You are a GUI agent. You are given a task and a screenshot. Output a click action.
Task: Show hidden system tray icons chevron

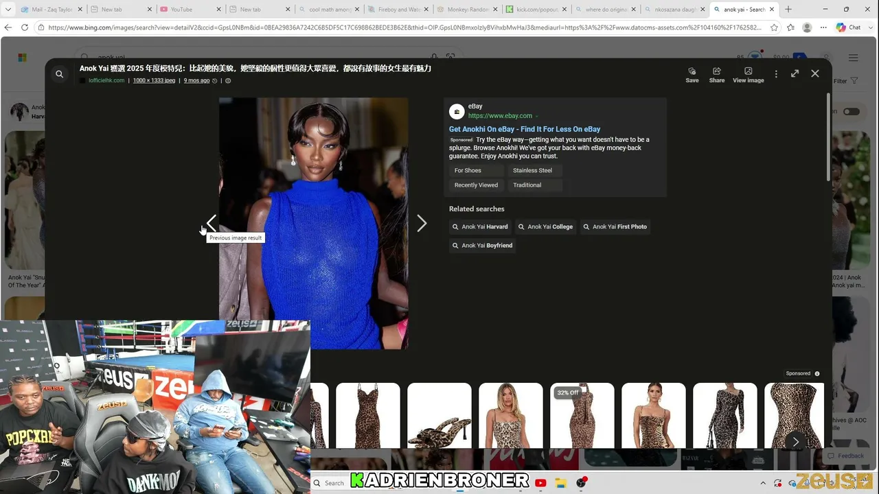[762, 483]
